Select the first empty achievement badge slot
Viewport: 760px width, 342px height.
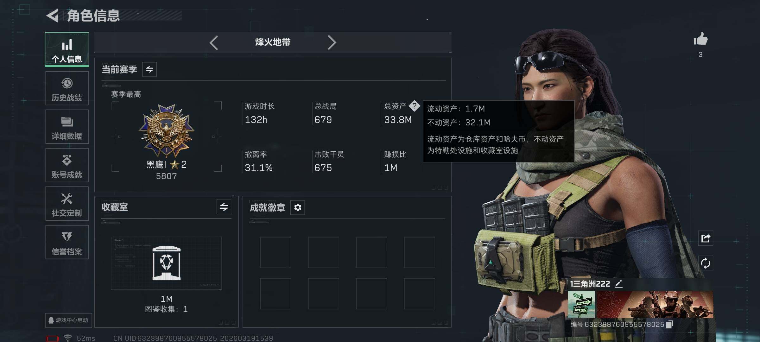pyautogui.click(x=275, y=252)
